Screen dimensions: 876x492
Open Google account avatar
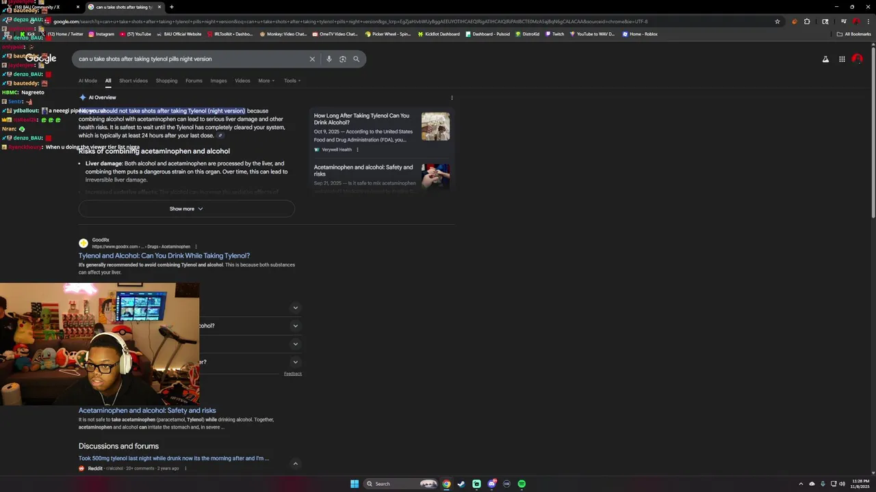pos(857,59)
